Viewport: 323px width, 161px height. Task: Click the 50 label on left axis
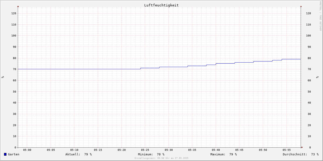click(x=15, y=92)
